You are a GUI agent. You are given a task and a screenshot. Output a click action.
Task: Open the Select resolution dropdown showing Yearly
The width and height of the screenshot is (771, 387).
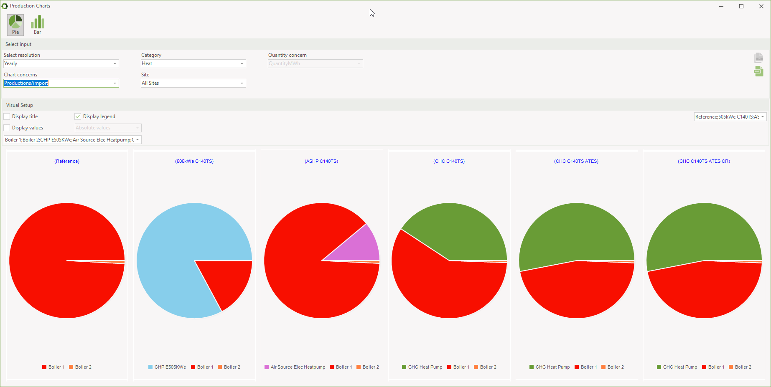(115, 63)
